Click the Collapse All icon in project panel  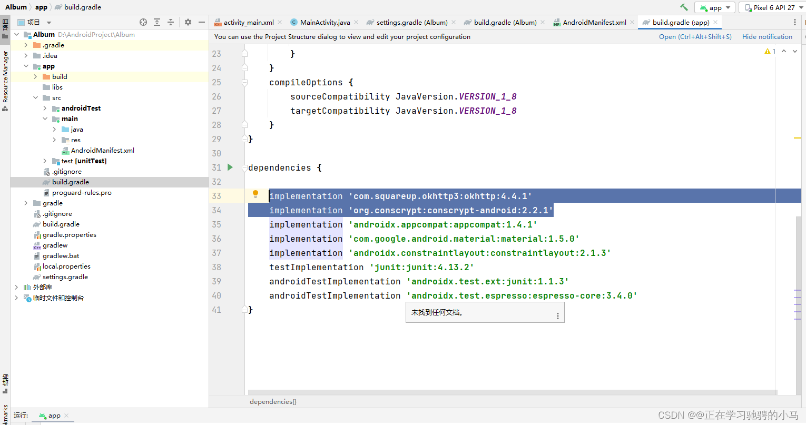[x=171, y=22]
